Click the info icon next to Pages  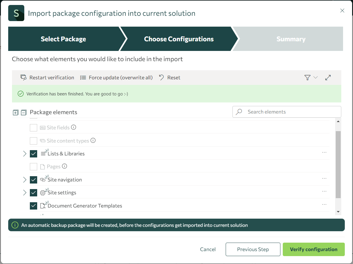[64, 166]
